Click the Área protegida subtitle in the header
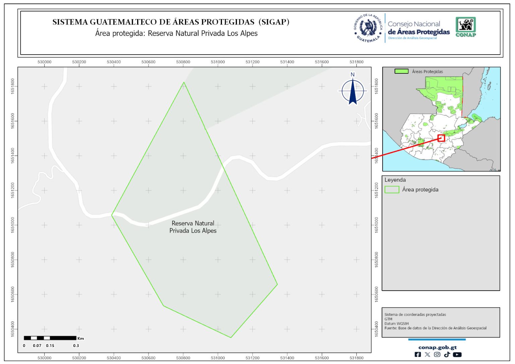The height and width of the screenshot is (364, 515). click(176, 34)
